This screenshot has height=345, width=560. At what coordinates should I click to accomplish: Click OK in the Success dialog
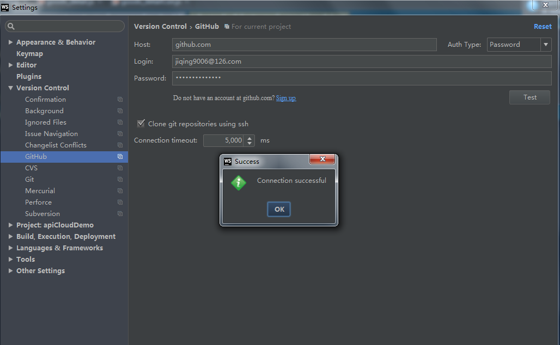click(x=279, y=209)
